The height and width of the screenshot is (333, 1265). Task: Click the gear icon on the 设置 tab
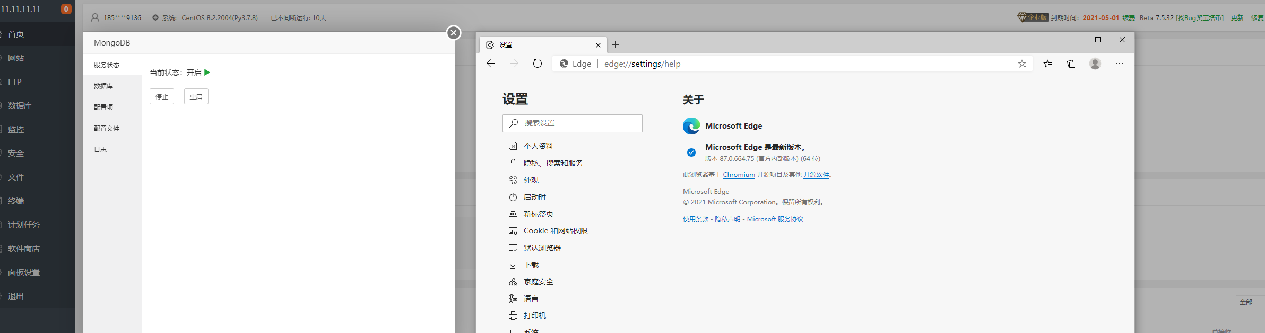(490, 45)
